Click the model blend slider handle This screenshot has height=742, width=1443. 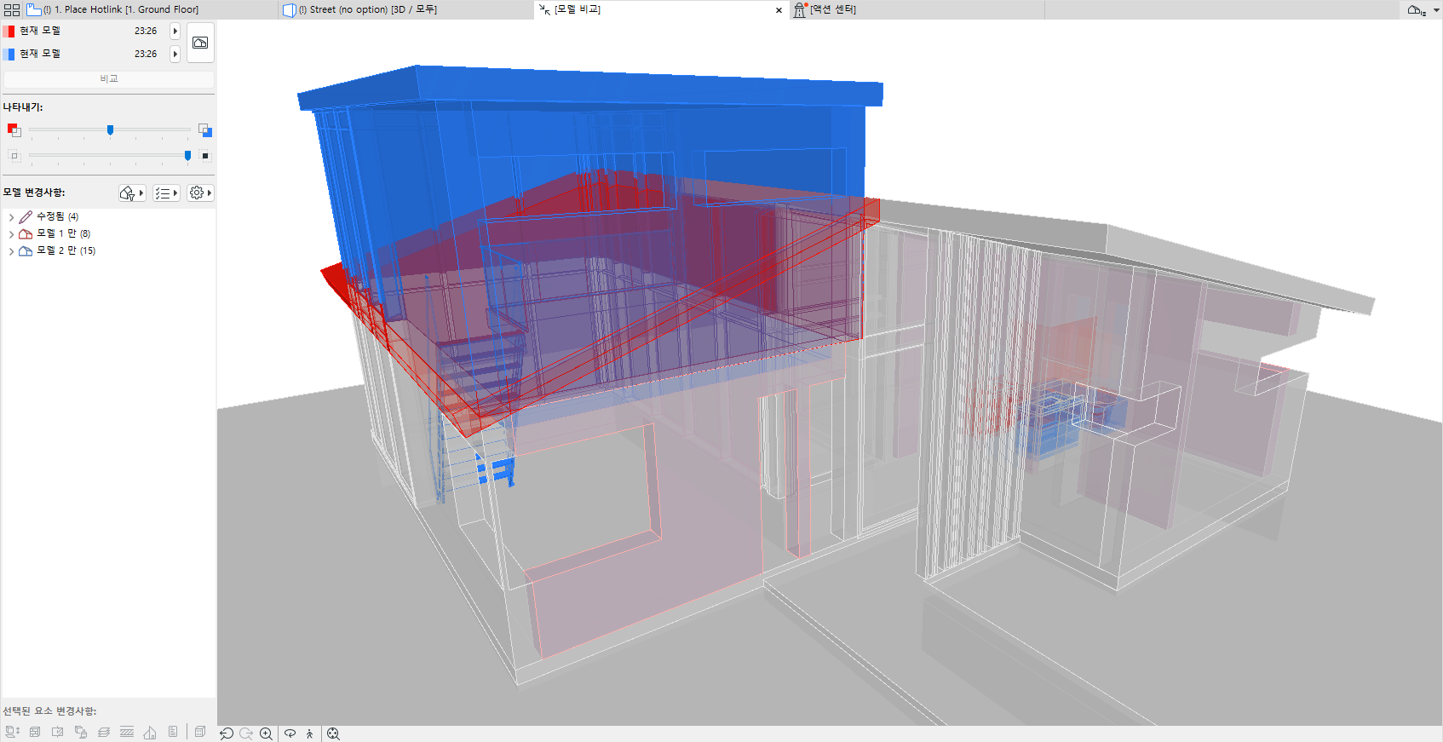(x=110, y=130)
